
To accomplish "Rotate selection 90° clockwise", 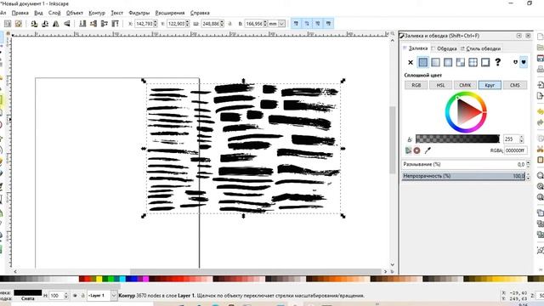I will pos(45,24).
